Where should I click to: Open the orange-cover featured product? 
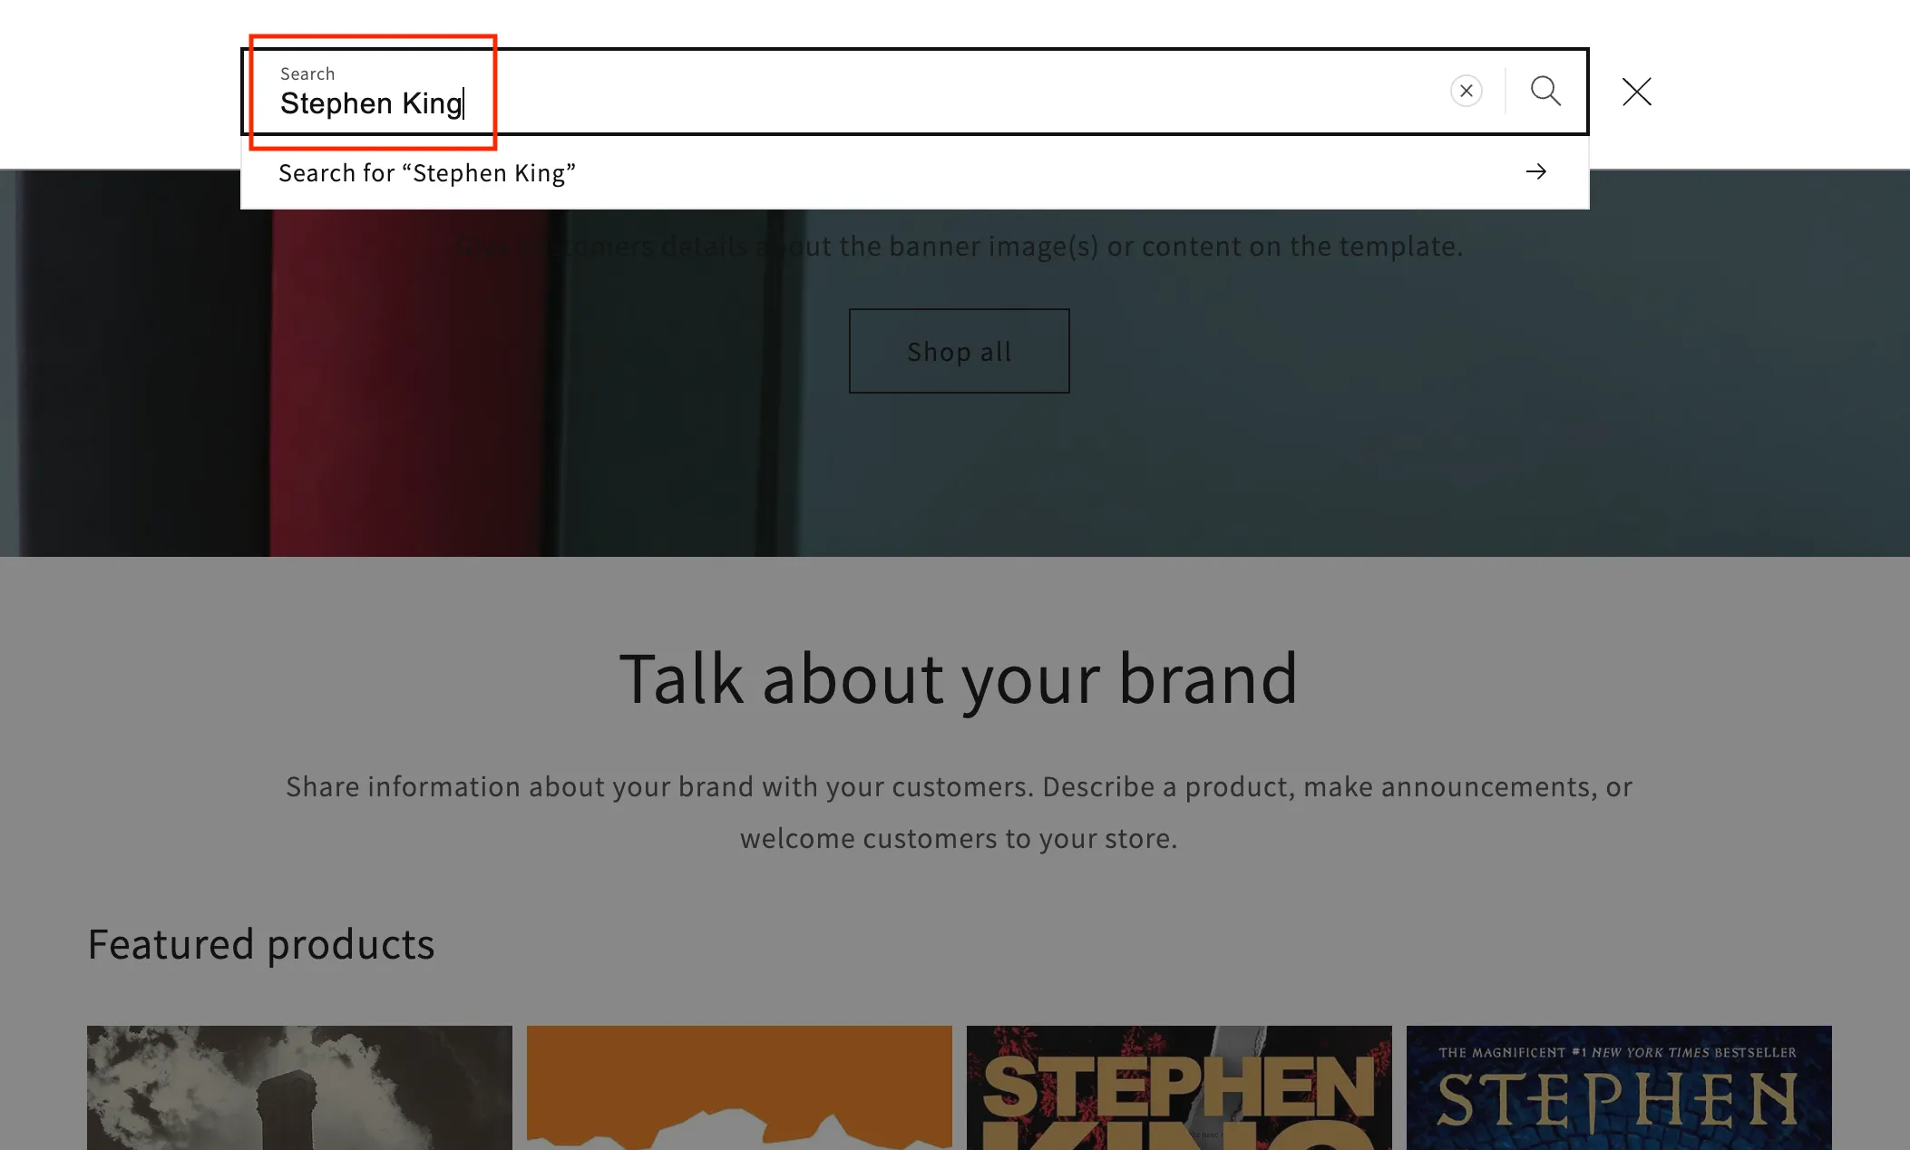click(x=739, y=1087)
